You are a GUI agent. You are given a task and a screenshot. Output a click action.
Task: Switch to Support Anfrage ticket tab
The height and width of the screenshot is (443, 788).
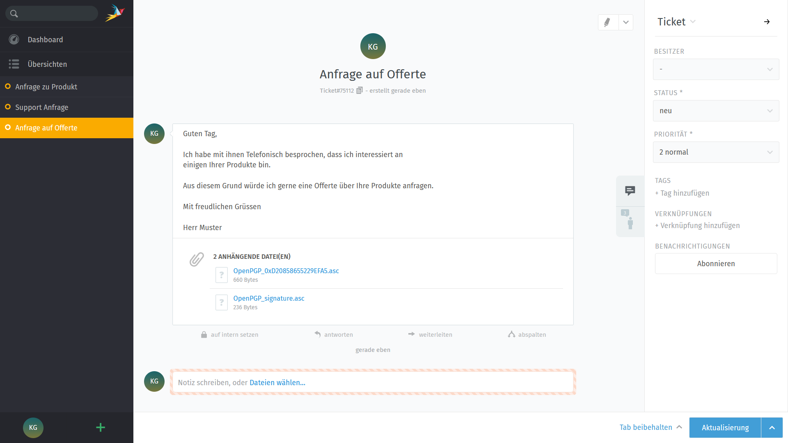coord(41,107)
